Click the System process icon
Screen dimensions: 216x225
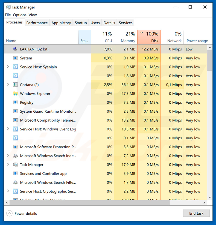[x=15, y=58]
